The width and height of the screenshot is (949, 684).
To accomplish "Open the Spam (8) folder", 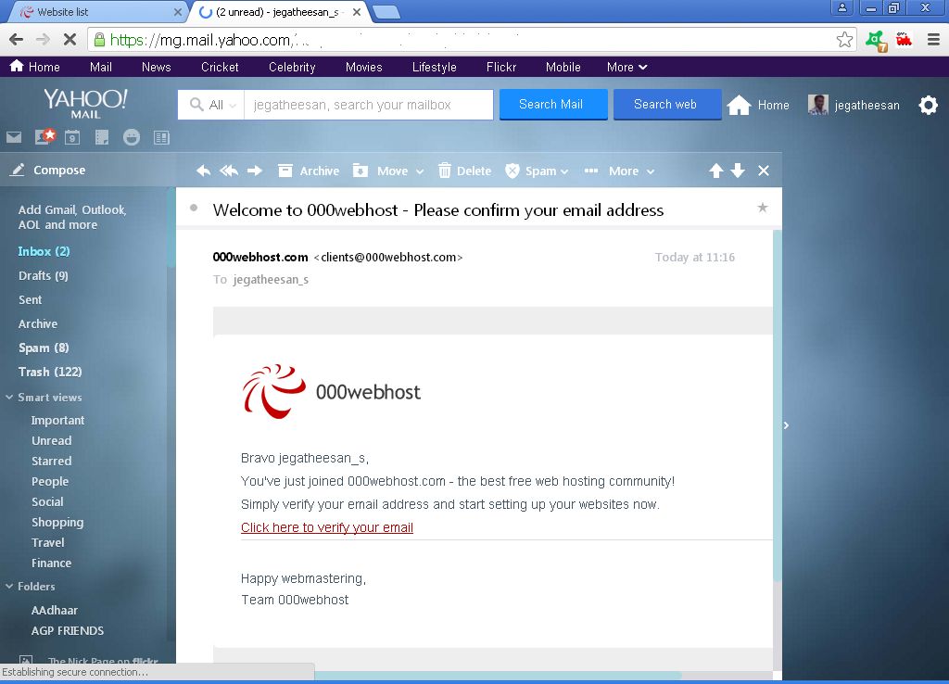I will coord(44,348).
